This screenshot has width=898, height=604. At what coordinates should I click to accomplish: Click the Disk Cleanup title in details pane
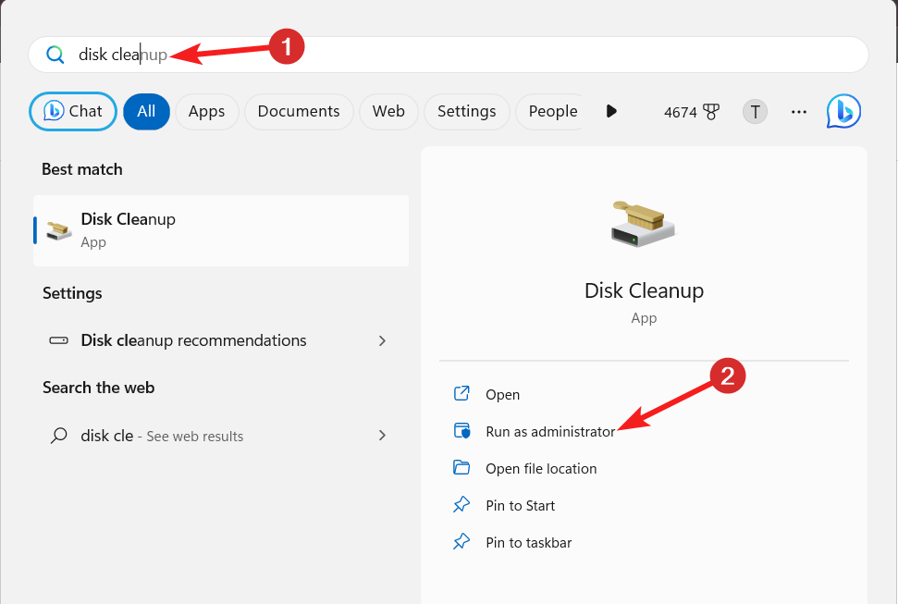[x=644, y=290]
